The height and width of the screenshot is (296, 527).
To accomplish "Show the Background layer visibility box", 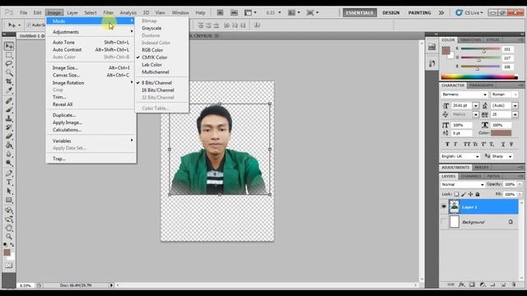I will 444,221.
